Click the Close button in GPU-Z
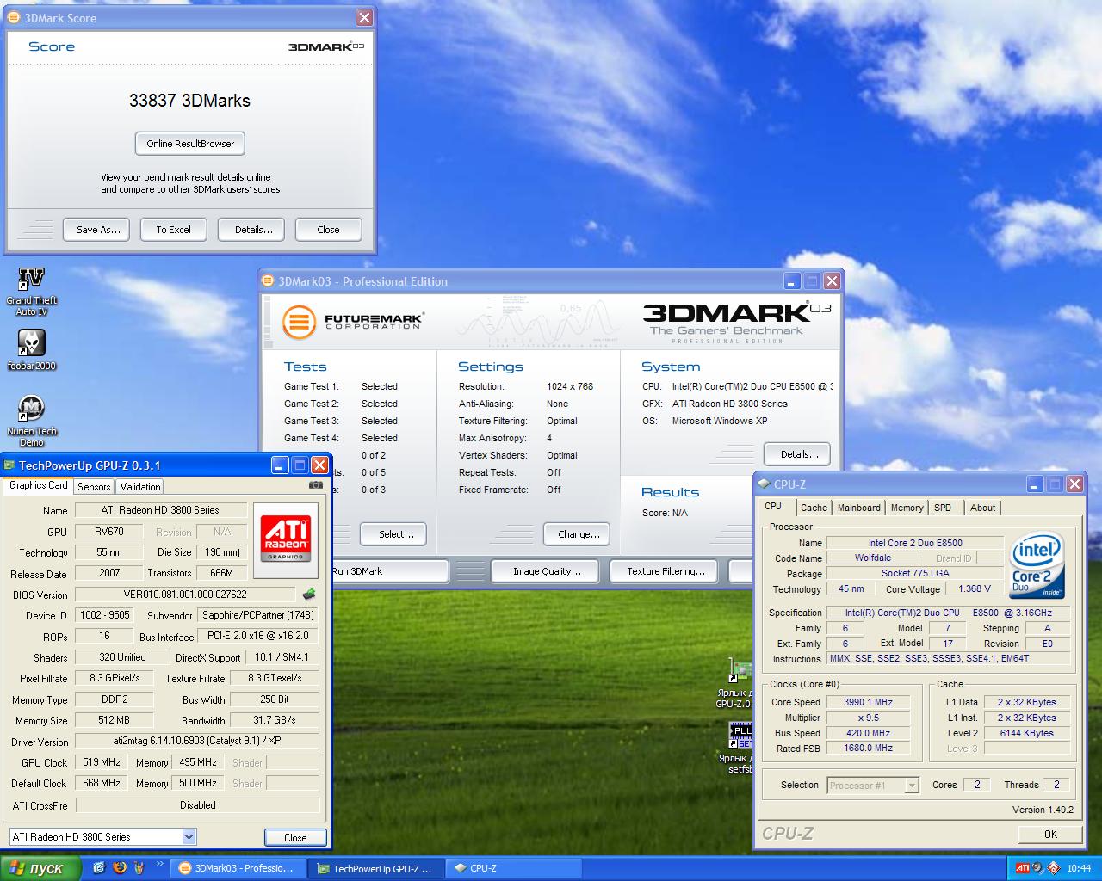This screenshot has height=881, width=1102. tap(295, 837)
